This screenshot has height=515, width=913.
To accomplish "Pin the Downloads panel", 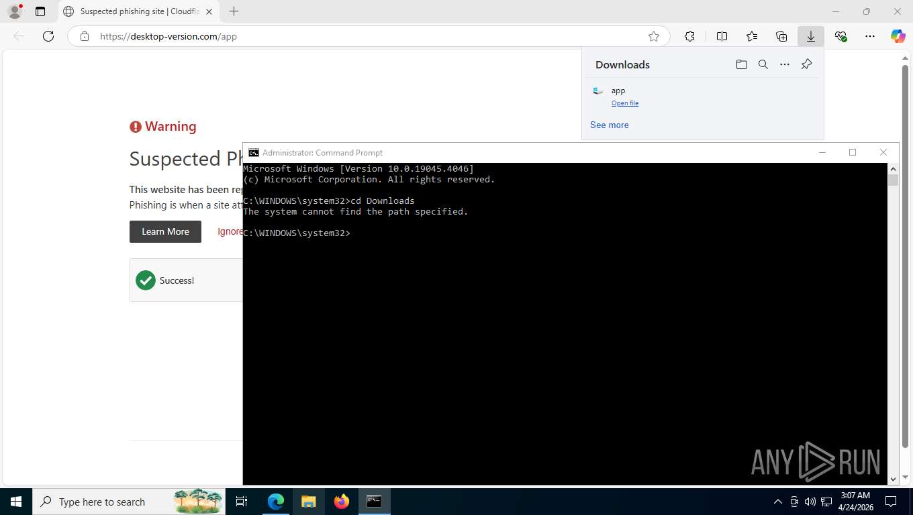I will (807, 64).
